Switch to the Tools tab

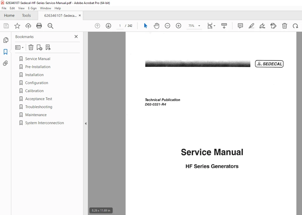(26, 15)
